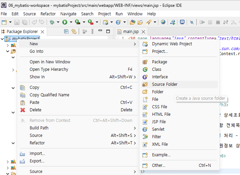Image resolution: width=240 pixels, height=175 pixels.
Task: Click the Coverage run icon
Action: (x=78, y=22)
